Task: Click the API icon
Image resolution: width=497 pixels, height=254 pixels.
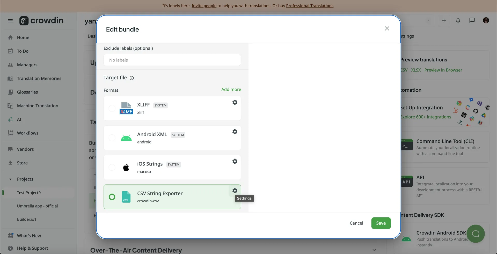Action: 407,181
